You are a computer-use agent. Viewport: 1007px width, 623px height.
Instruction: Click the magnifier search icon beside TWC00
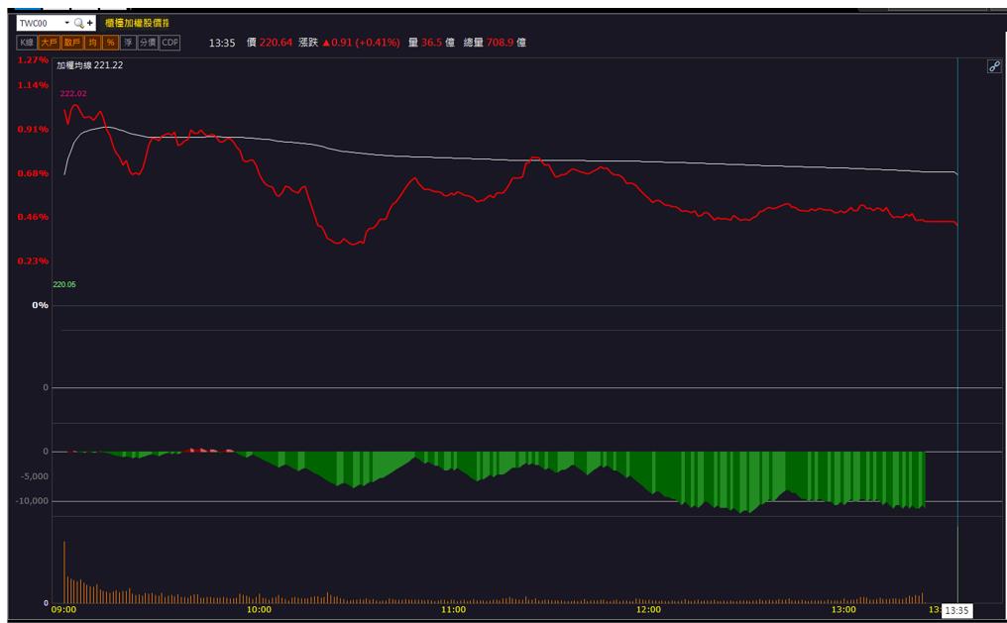click(x=78, y=23)
